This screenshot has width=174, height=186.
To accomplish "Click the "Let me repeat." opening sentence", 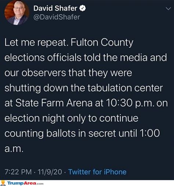I will point(36,42).
